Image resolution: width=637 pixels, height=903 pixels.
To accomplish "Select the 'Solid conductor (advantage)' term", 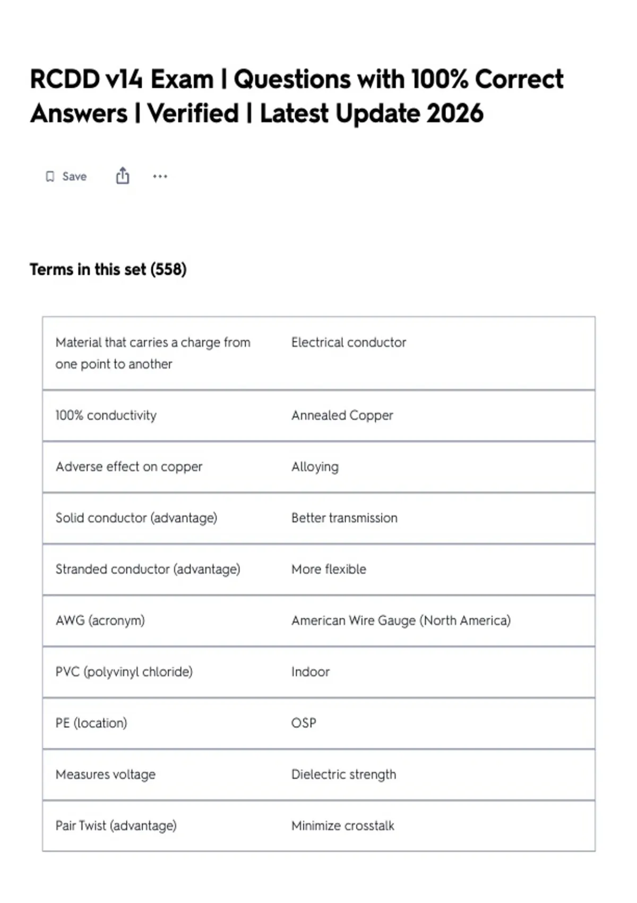I will pyautogui.click(x=136, y=518).
